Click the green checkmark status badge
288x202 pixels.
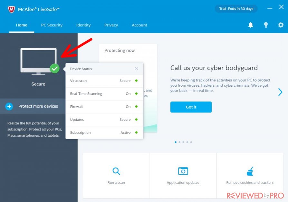pyautogui.click(x=54, y=69)
